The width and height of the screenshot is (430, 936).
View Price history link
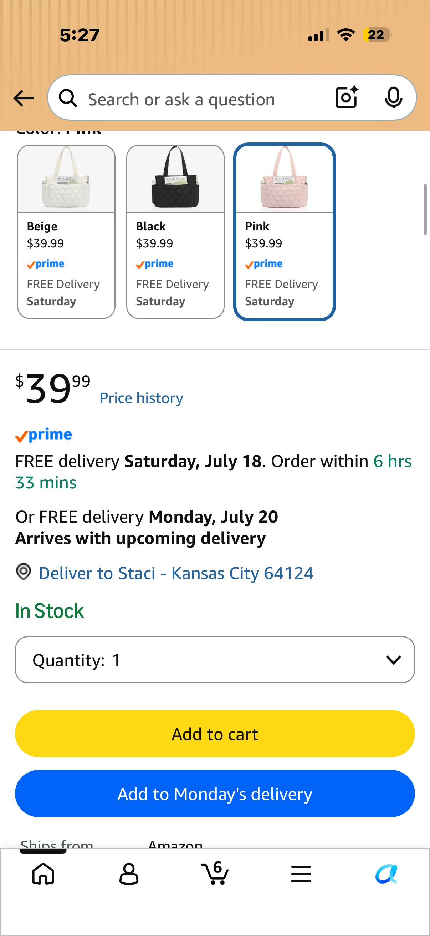142,398
